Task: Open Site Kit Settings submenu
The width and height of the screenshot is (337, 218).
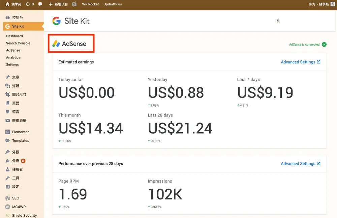Action: 12,64
